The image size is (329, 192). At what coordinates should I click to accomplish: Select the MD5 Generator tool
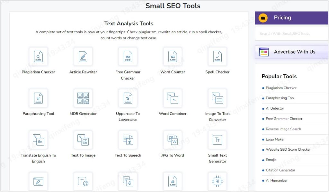pos(83,98)
